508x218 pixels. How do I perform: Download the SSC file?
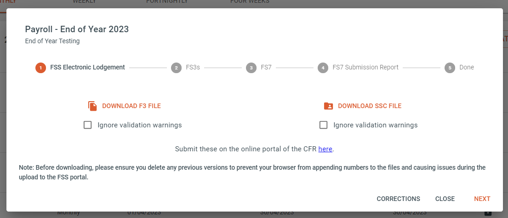coord(370,106)
